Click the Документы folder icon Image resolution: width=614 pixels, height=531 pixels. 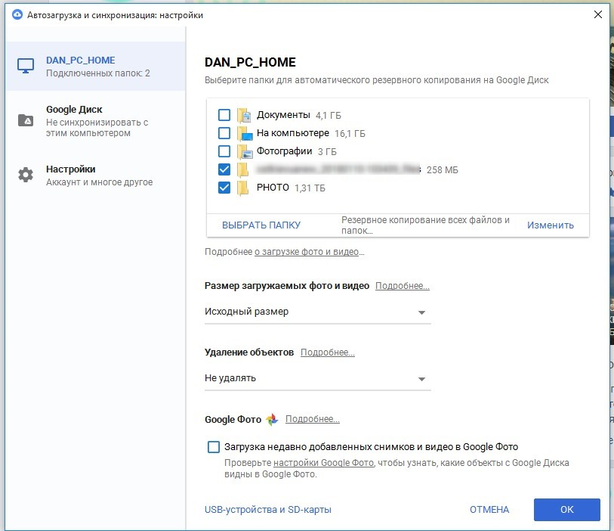click(243, 115)
